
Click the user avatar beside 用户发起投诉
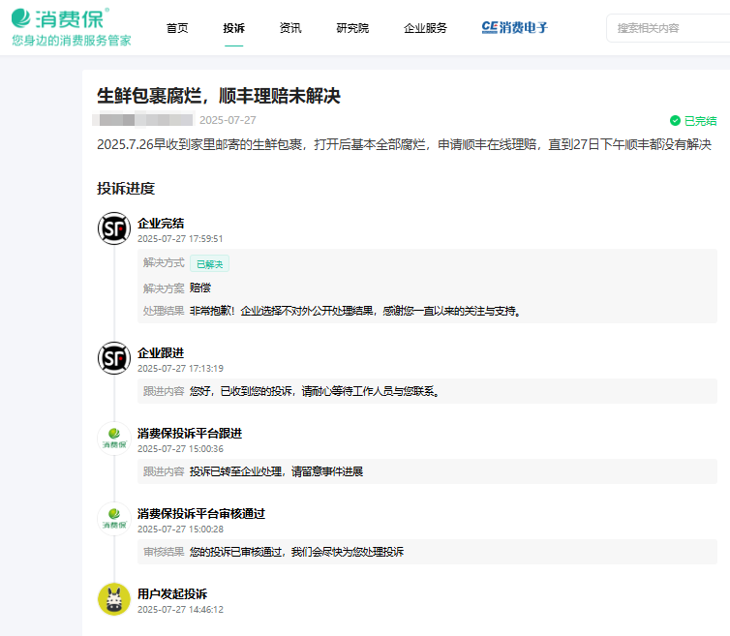click(114, 599)
